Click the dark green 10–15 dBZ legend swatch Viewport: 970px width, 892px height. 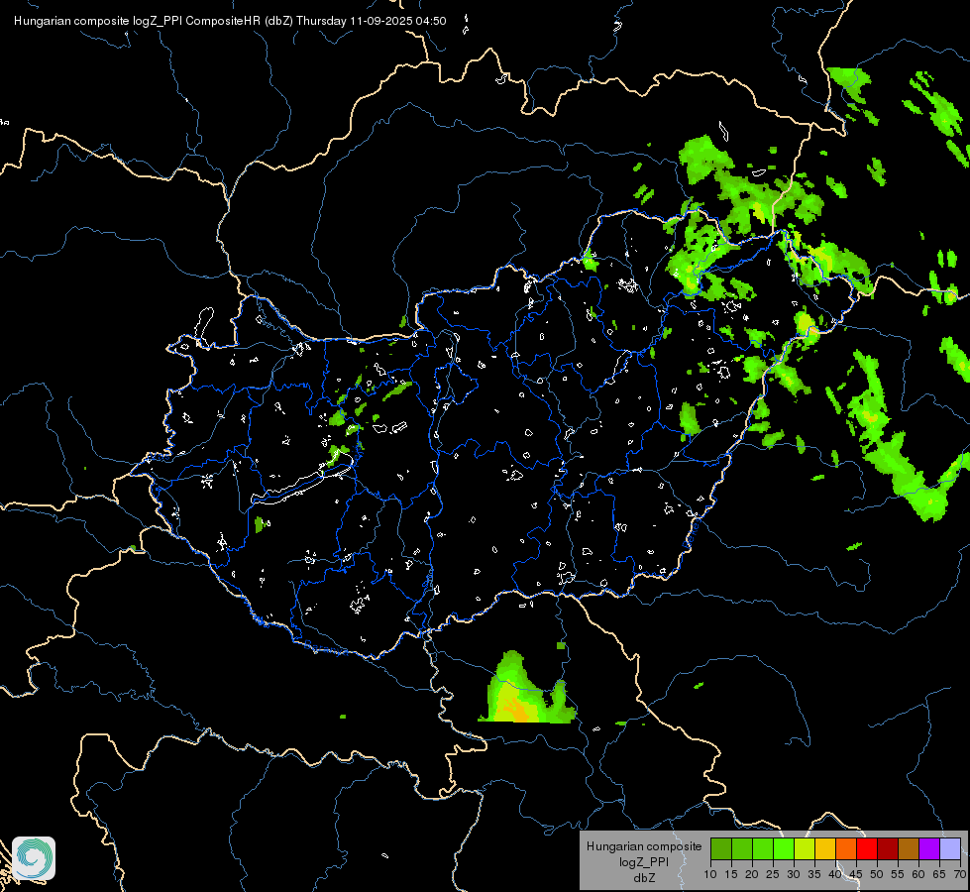[x=721, y=848]
